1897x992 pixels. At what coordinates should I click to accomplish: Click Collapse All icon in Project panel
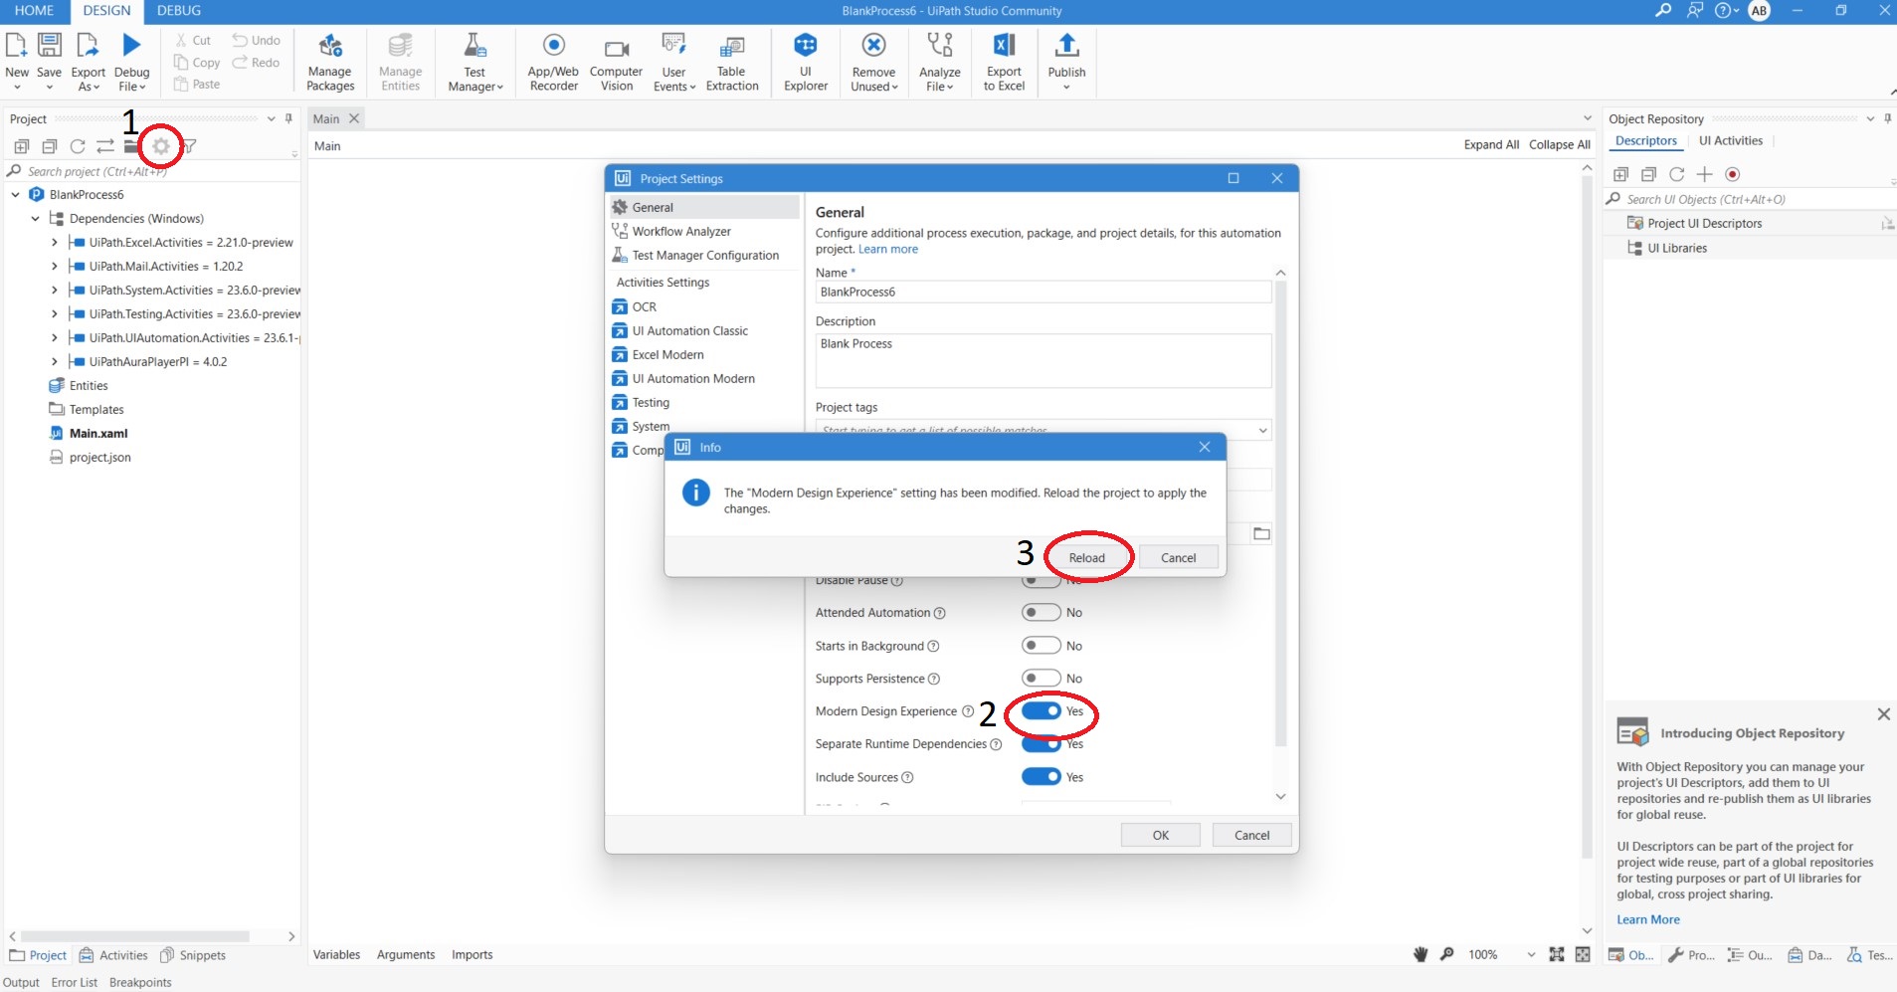[50, 146]
